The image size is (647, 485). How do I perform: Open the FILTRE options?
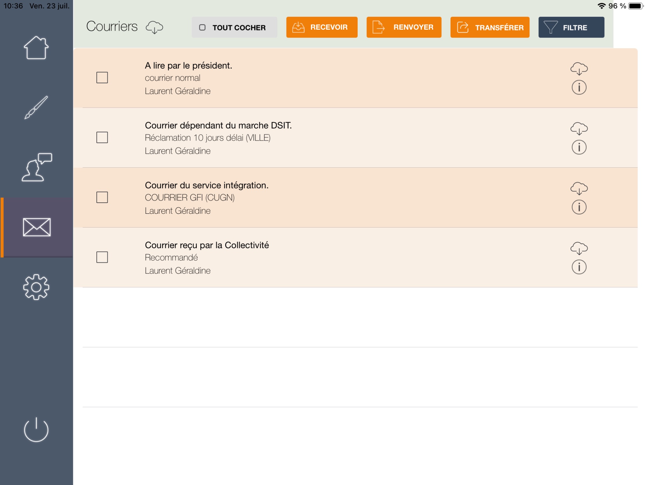pos(571,27)
